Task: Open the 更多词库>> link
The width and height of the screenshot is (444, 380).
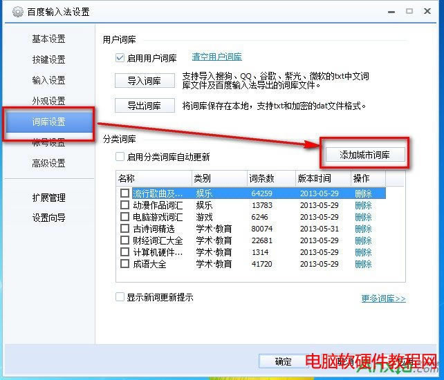Action: [383, 298]
